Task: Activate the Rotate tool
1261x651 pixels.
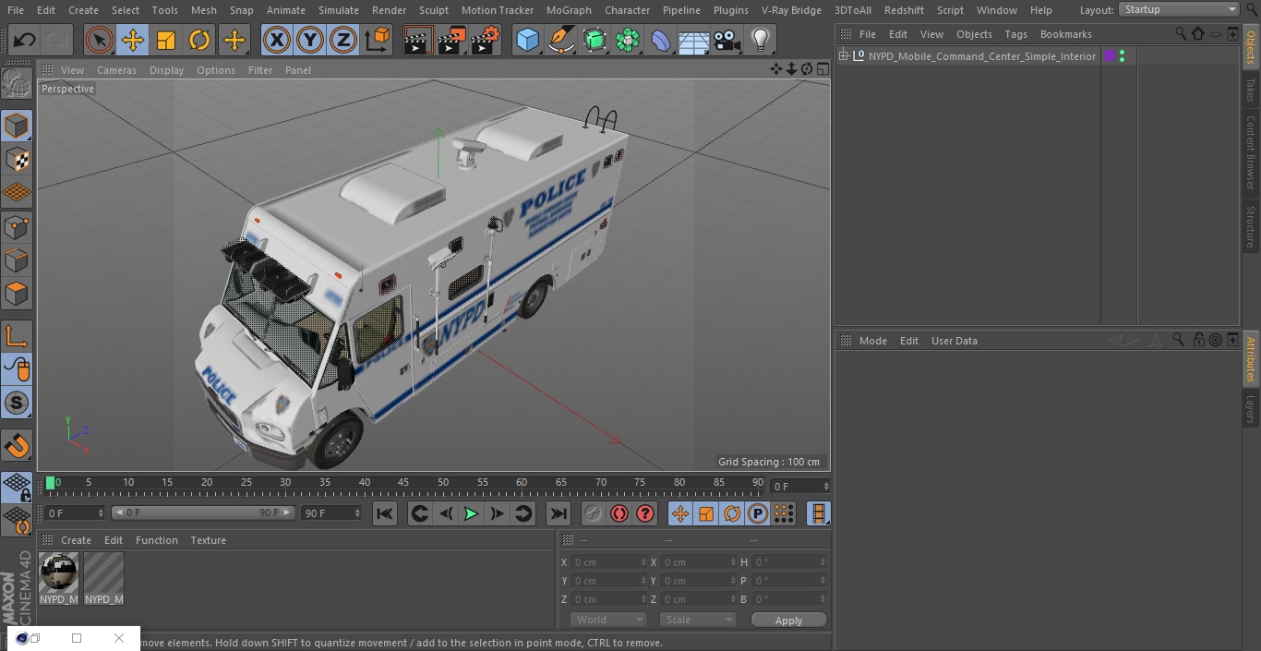Action: [199, 40]
